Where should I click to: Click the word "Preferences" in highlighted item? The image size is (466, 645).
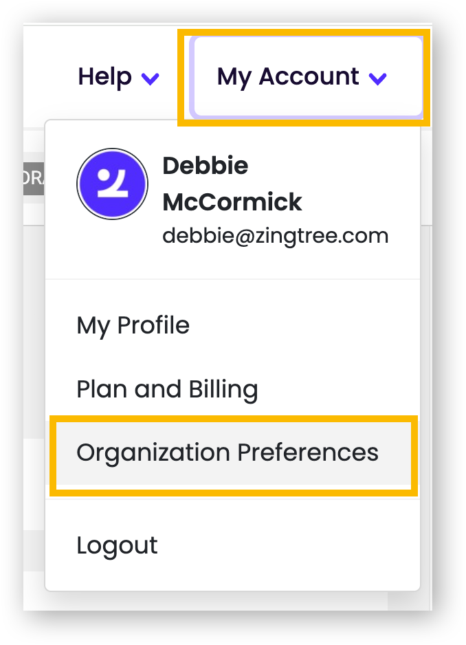click(x=308, y=452)
